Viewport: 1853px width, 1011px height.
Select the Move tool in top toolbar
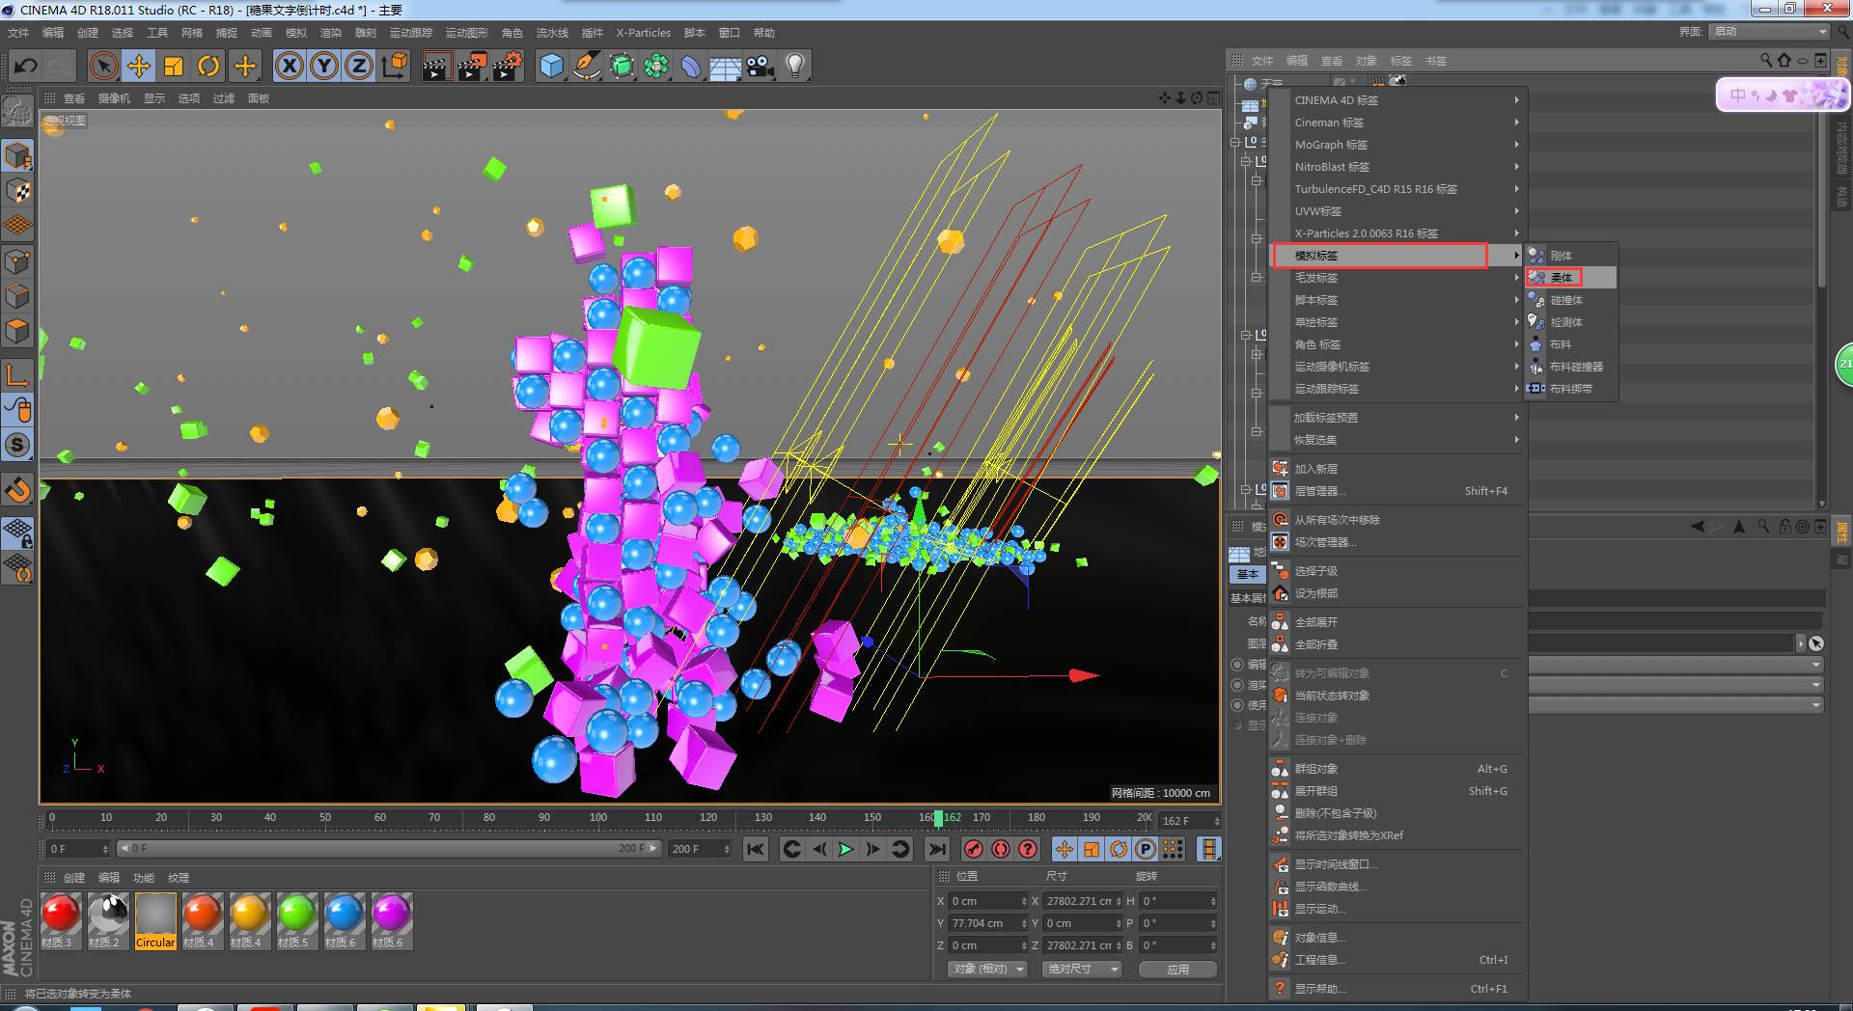139,67
